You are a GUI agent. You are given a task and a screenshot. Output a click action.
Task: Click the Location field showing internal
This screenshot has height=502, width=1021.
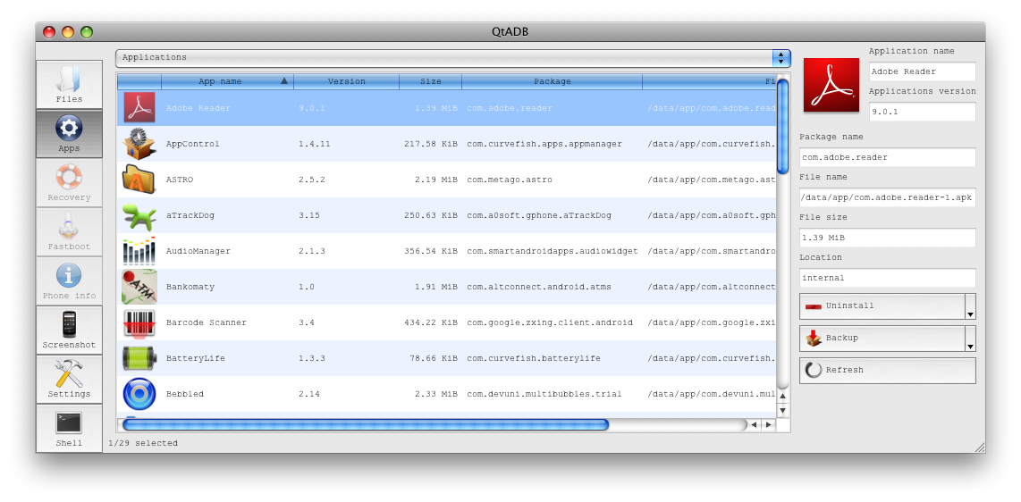click(x=888, y=278)
